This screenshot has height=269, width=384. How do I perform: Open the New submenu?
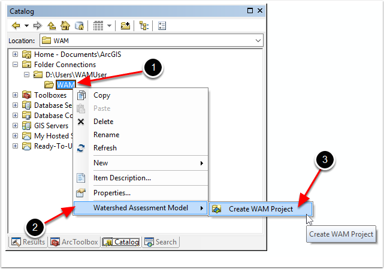pos(141,163)
